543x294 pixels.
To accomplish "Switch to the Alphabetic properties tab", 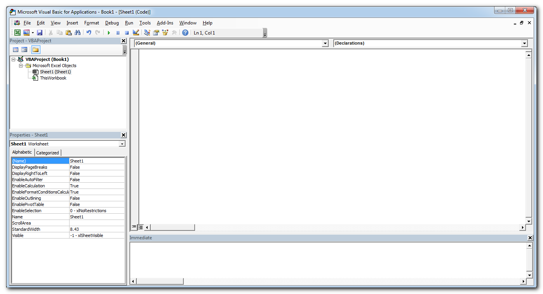I will (x=22, y=152).
